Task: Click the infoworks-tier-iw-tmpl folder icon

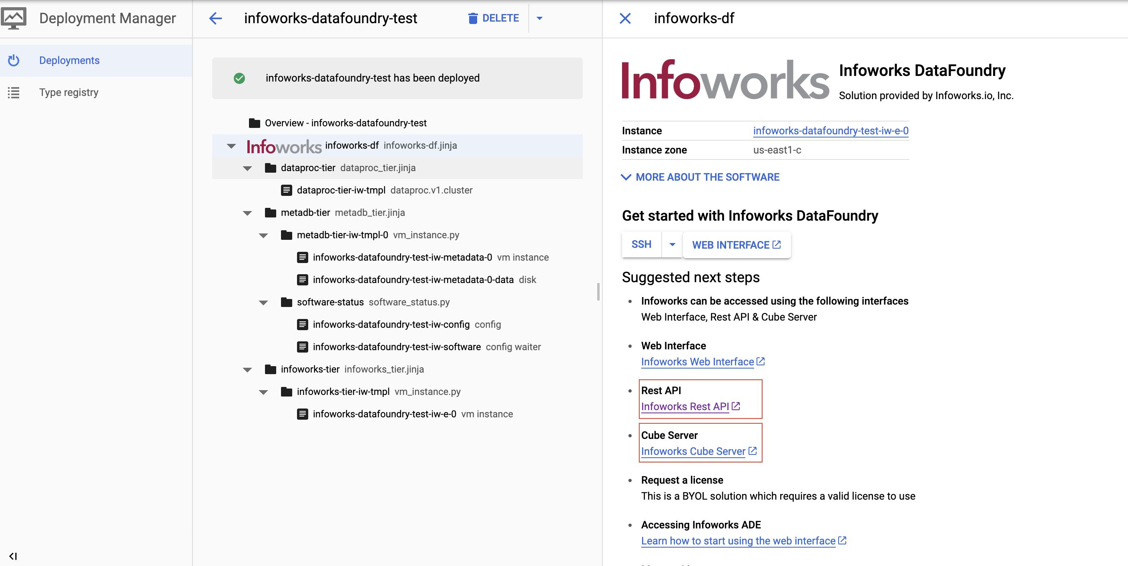Action: click(286, 391)
